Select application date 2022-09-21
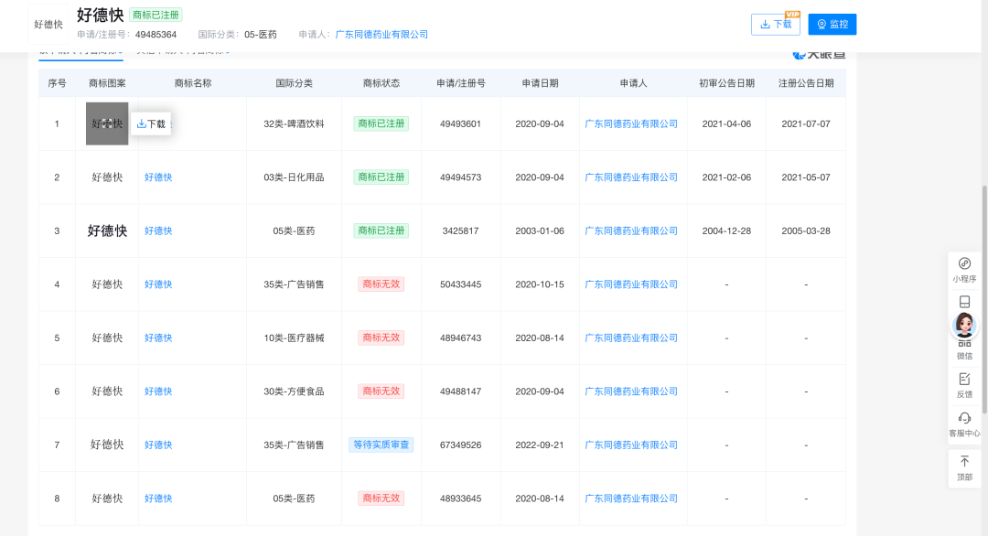 [x=540, y=445]
